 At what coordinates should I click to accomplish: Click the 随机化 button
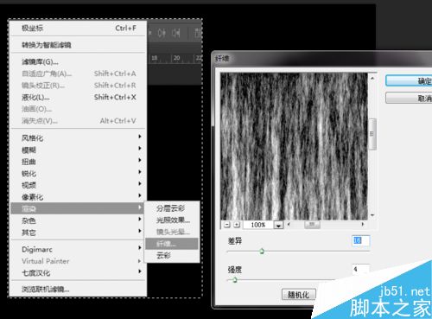coord(299,295)
